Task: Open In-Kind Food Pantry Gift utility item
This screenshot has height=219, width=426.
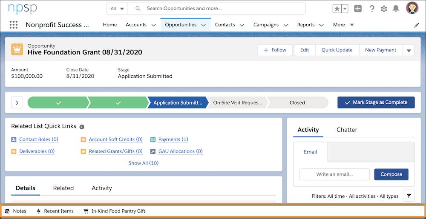Action: point(114,211)
